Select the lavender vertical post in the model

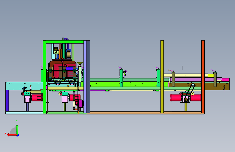(85, 77)
